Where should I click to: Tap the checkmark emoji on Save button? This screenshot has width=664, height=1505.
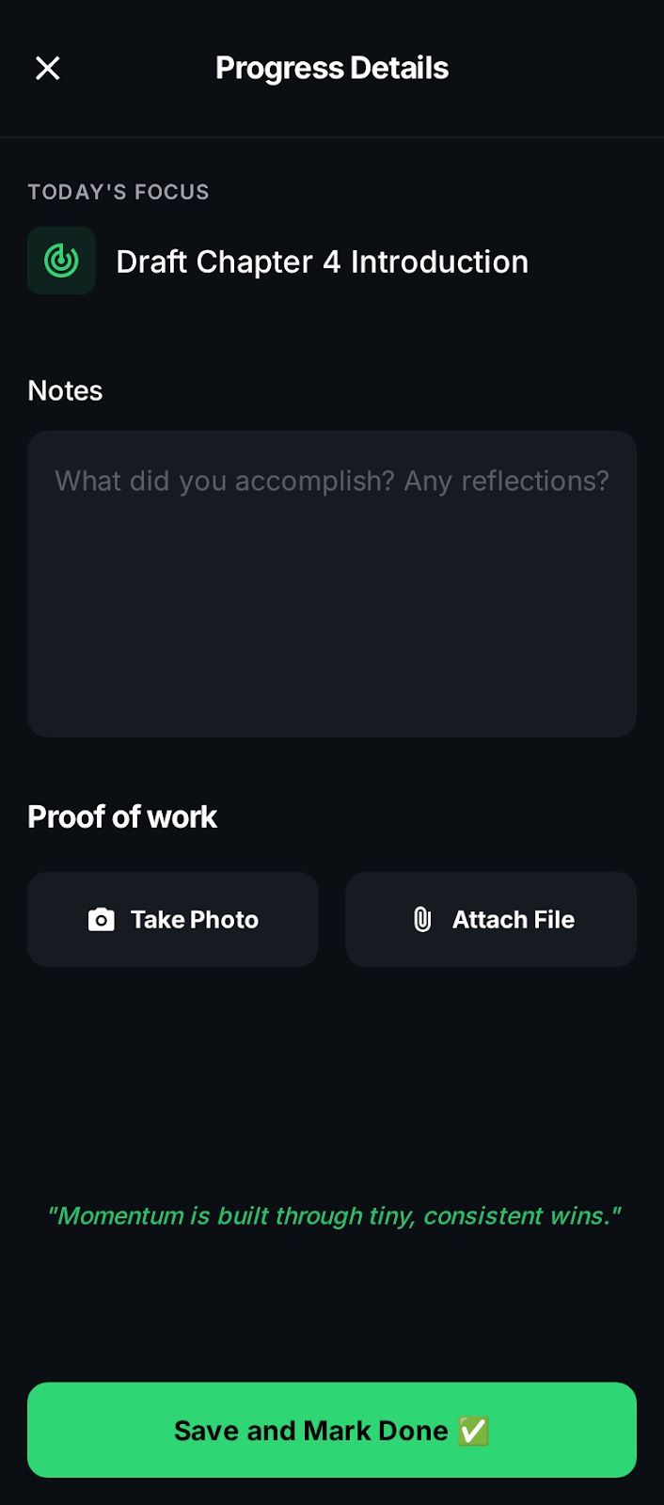473,1430
